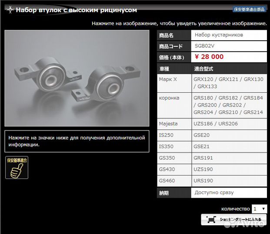270x234 pixels.
Task: Click the page title 'Набор втулок с высоким рицинусом'
Action: 76,10
